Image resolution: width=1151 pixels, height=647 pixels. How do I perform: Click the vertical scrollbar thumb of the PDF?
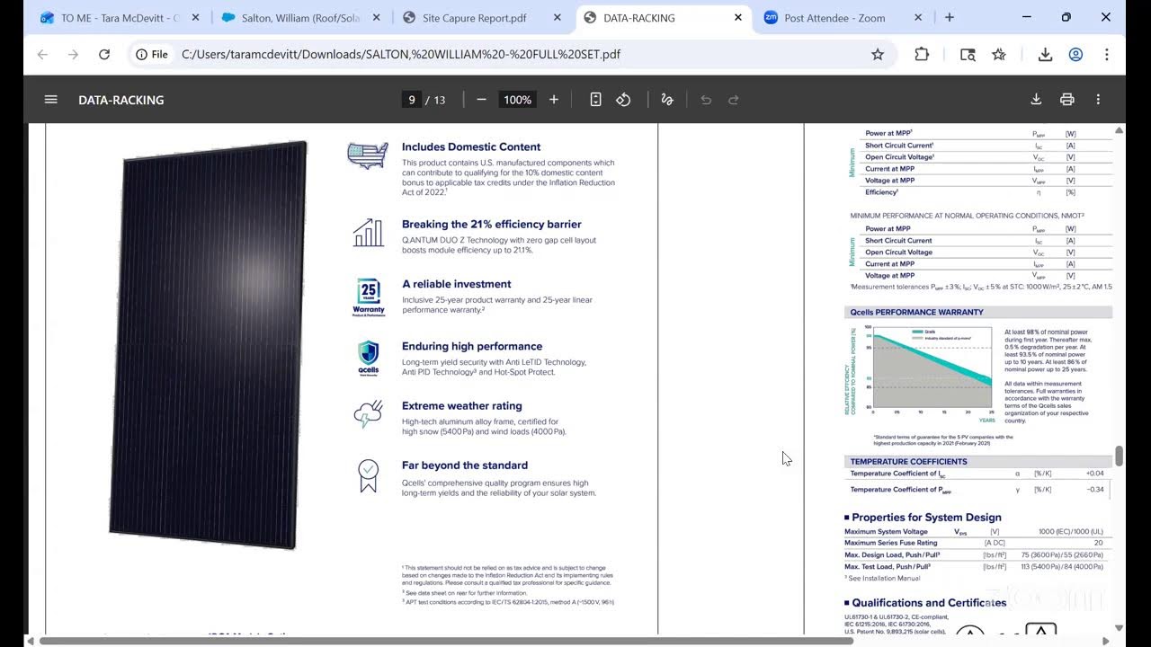pyautogui.click(x=1120, y=456)
